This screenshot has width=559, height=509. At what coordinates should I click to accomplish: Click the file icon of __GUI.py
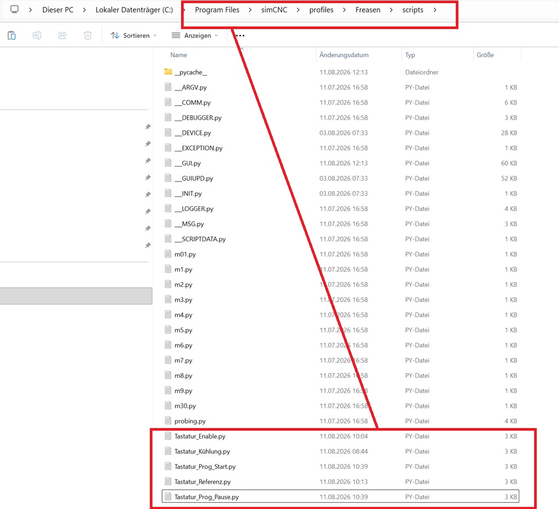pos(168,163)
